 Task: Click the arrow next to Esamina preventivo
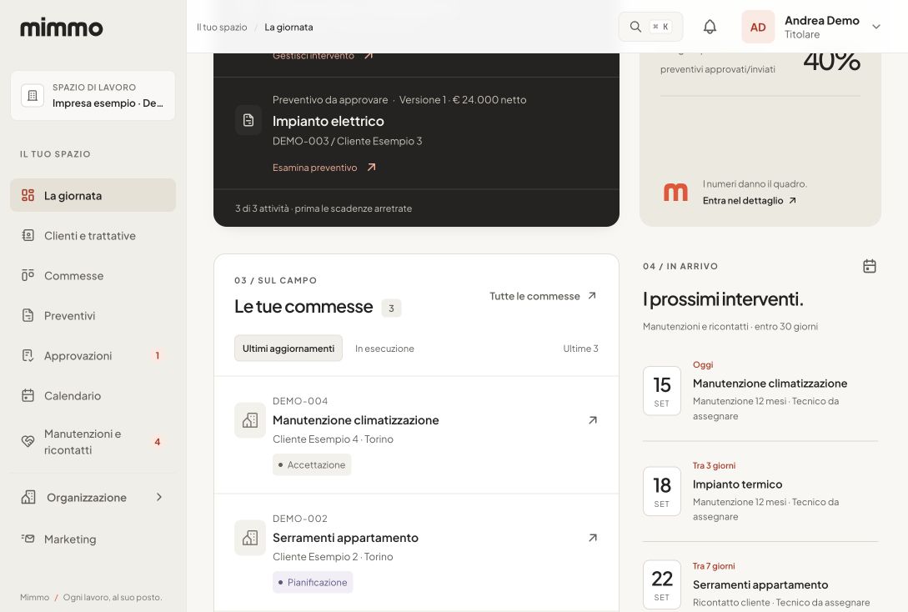point(371,168)
